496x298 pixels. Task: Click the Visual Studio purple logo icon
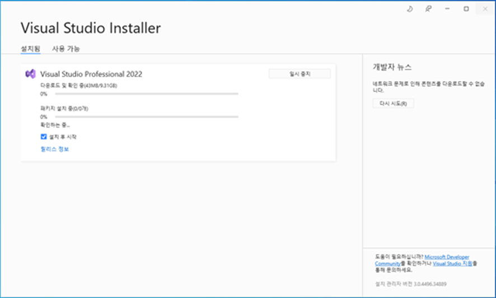click(30, 74)
